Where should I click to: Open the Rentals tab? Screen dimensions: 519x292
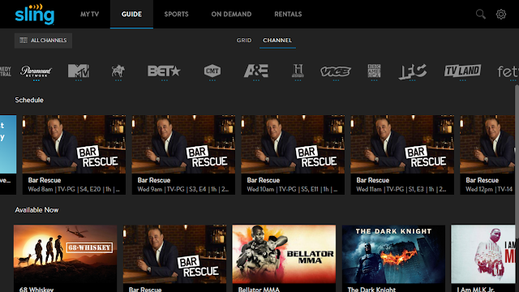(x=288, y=15)
